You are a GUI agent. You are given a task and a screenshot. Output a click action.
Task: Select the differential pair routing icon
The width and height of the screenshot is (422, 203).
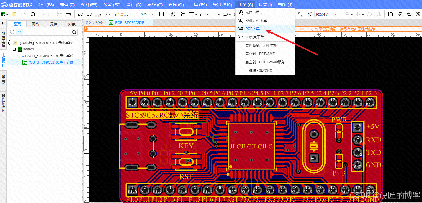[x=309, y=14]
